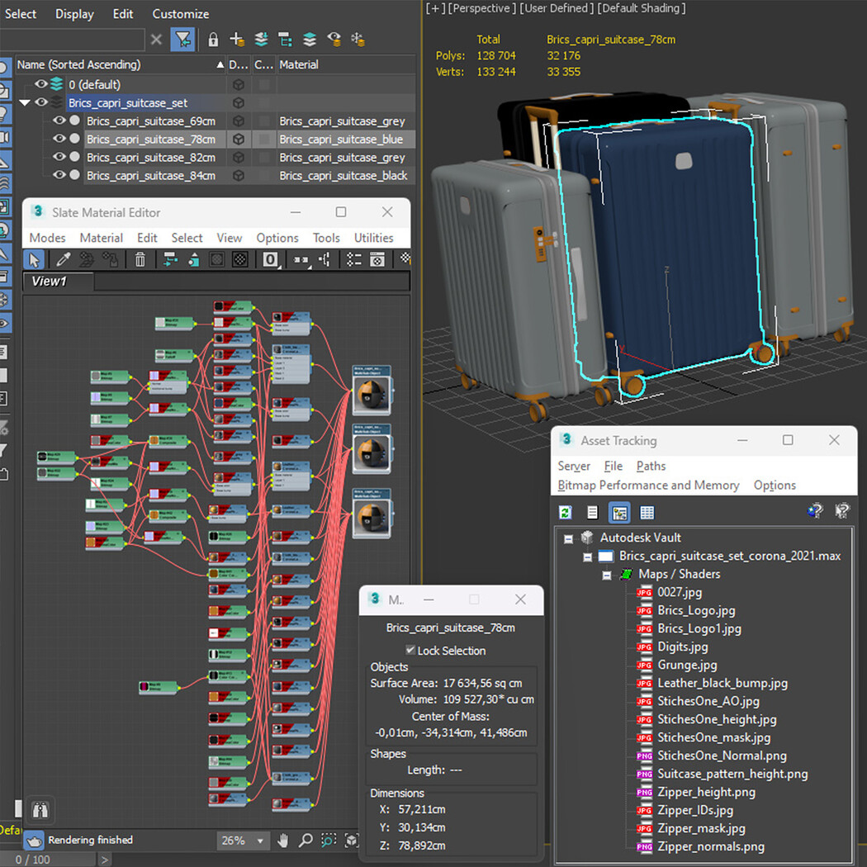Click the [Default Shading] viewport label

click(x=641, y=8)
